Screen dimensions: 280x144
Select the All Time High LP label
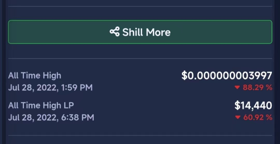tap(41, 106)
